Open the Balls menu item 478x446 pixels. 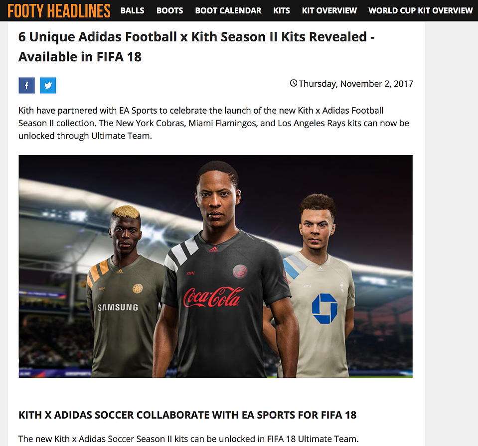(x=132, y=10)
